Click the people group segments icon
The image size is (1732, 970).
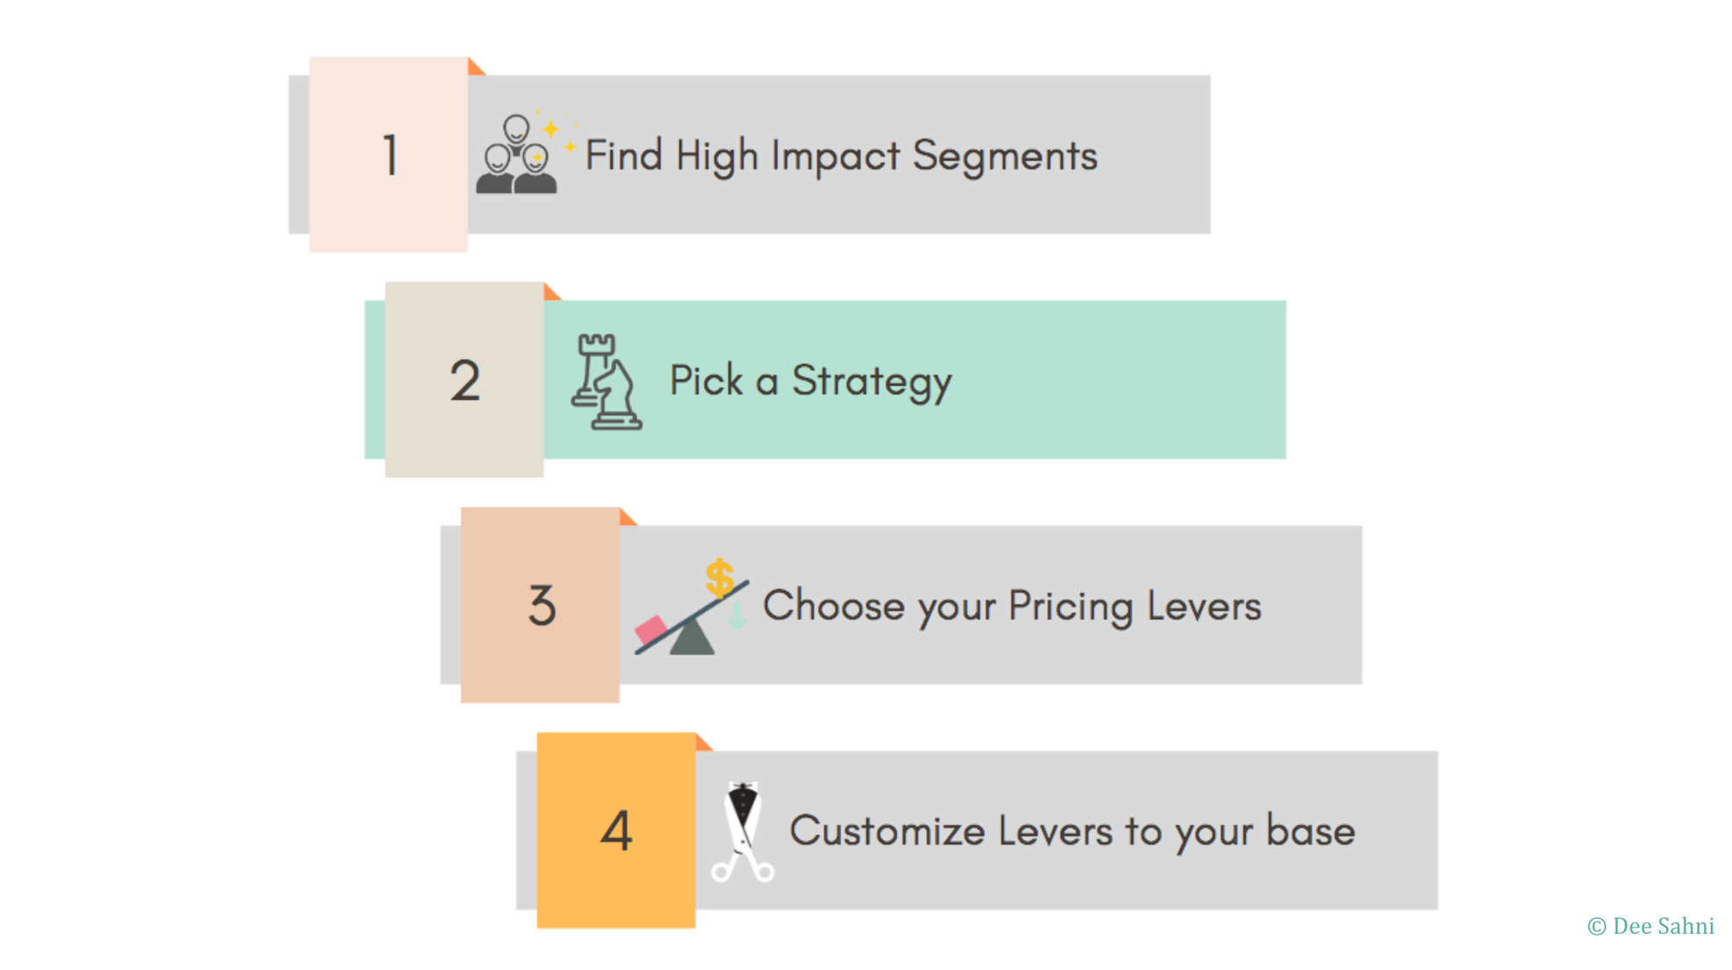coord(516,156)
